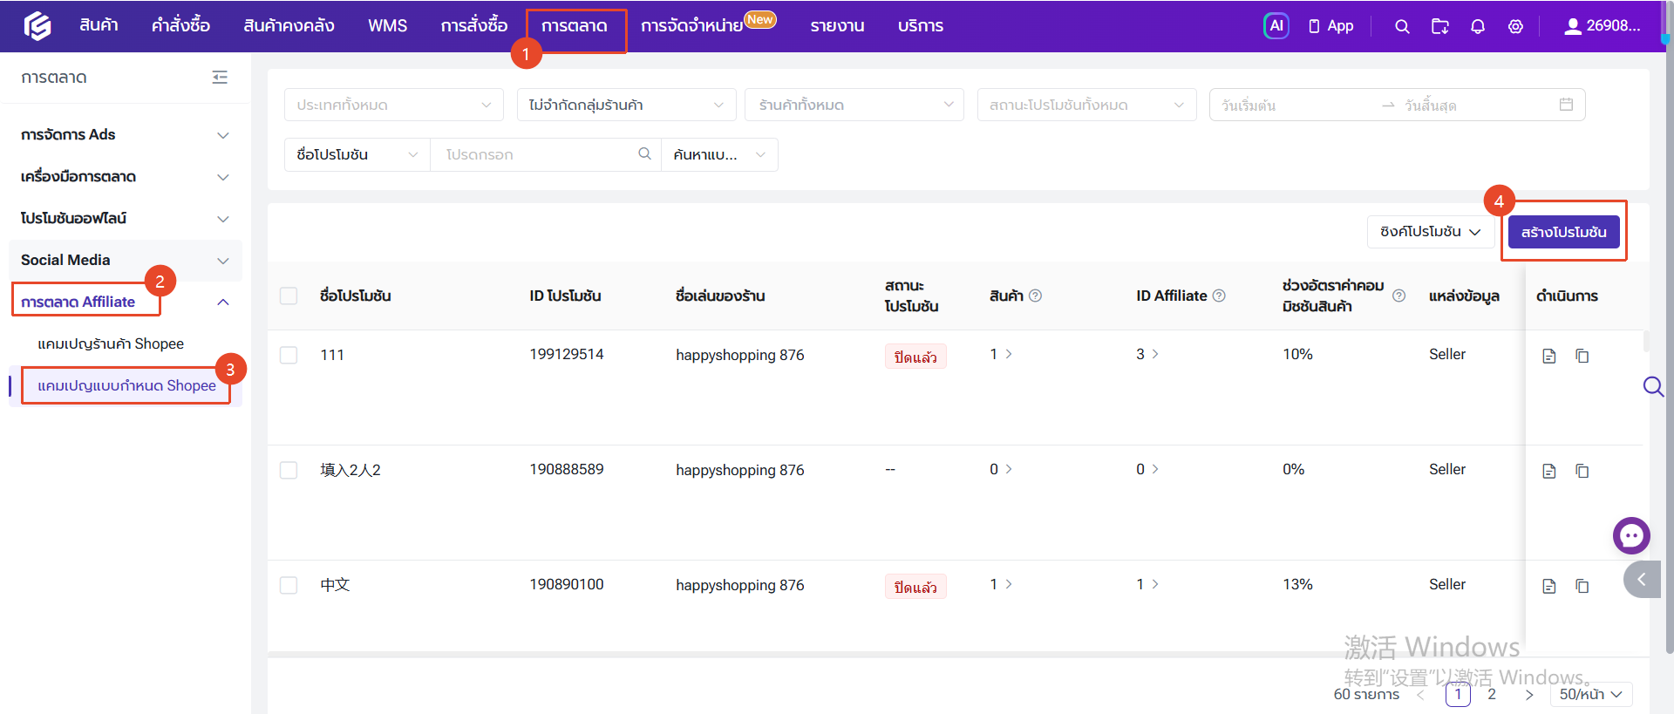Open the รายงาน top menu
The image size is (1674, 714).
(837, 26)
